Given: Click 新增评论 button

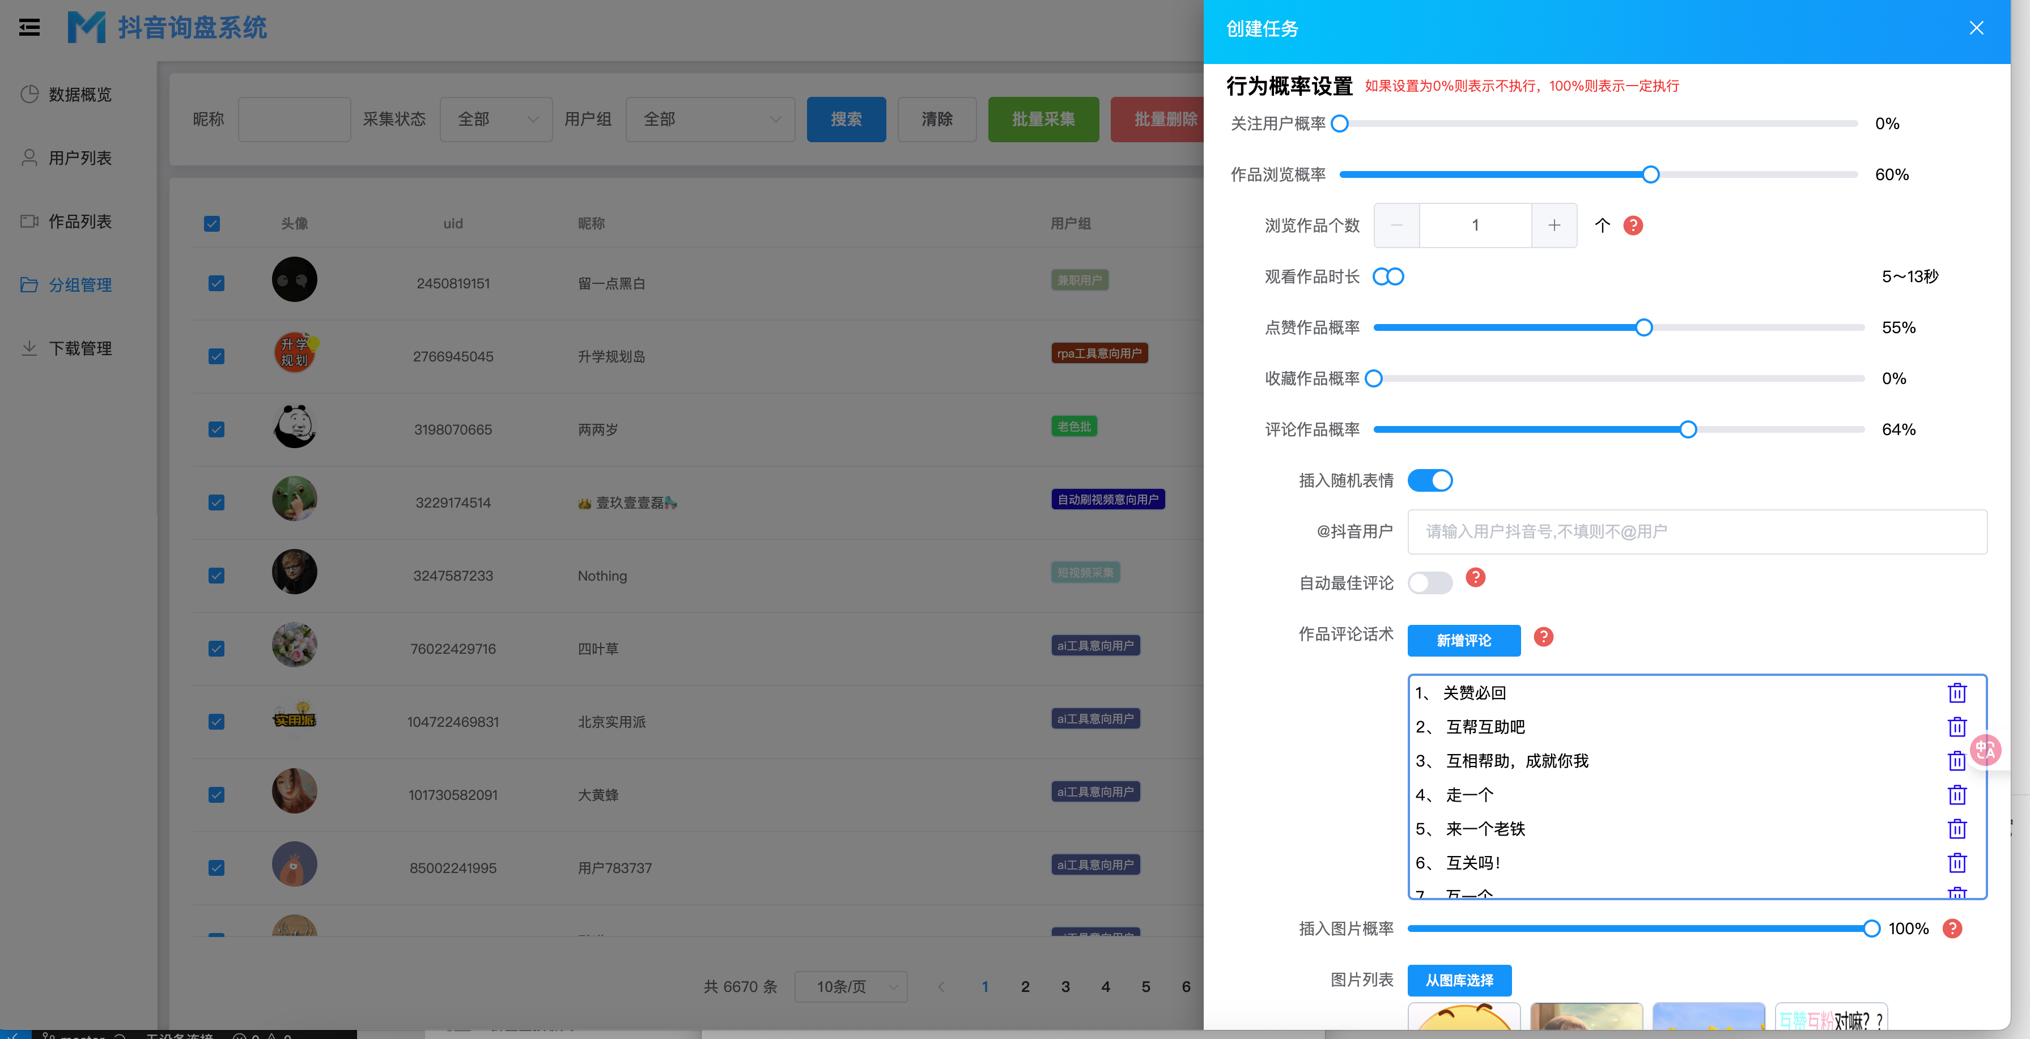Looking at the screenshot, I should (x=1463, y=640).
